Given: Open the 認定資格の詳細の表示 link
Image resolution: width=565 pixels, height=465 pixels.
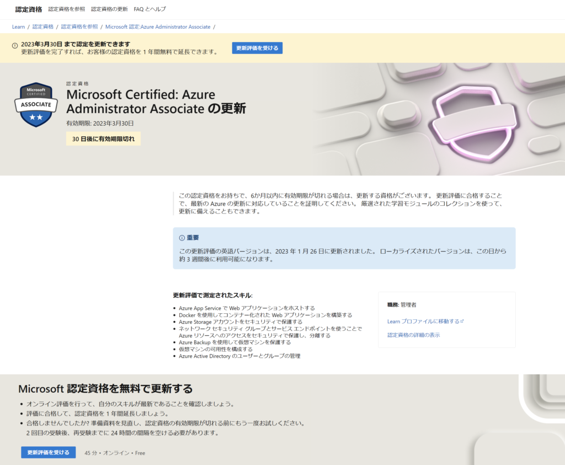Looking at the screenshot, I should point(414,335).
